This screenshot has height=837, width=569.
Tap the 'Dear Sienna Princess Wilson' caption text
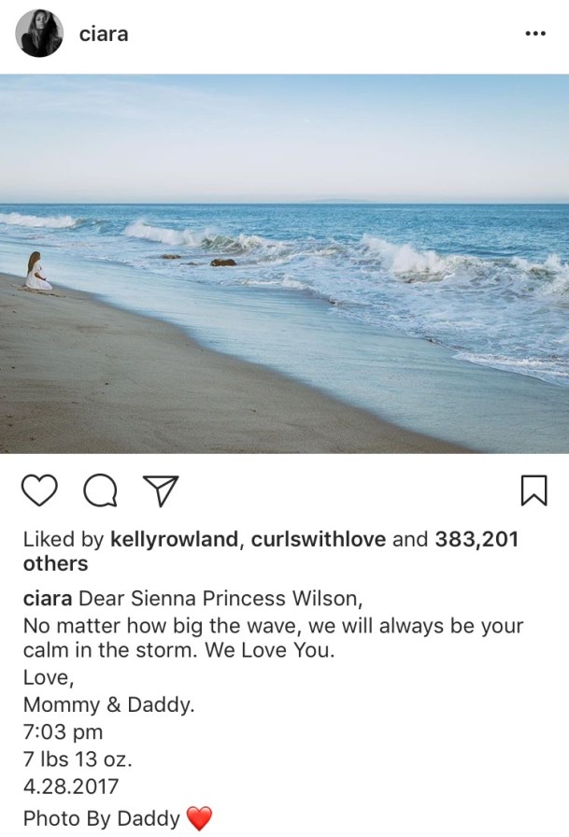[x=221, y=599]
